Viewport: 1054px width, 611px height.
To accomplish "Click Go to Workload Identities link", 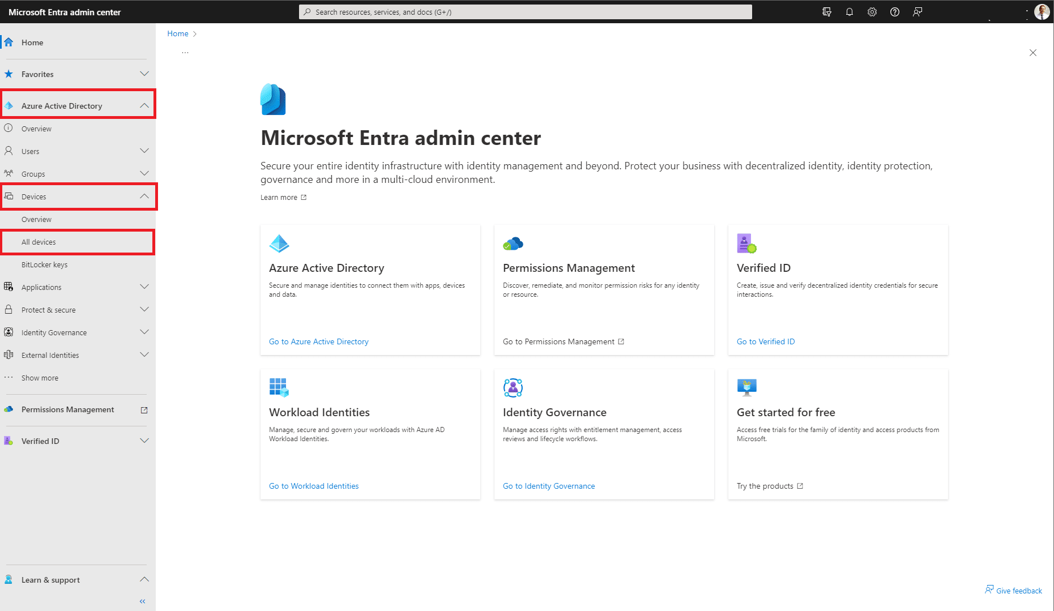I will [314, 486].
